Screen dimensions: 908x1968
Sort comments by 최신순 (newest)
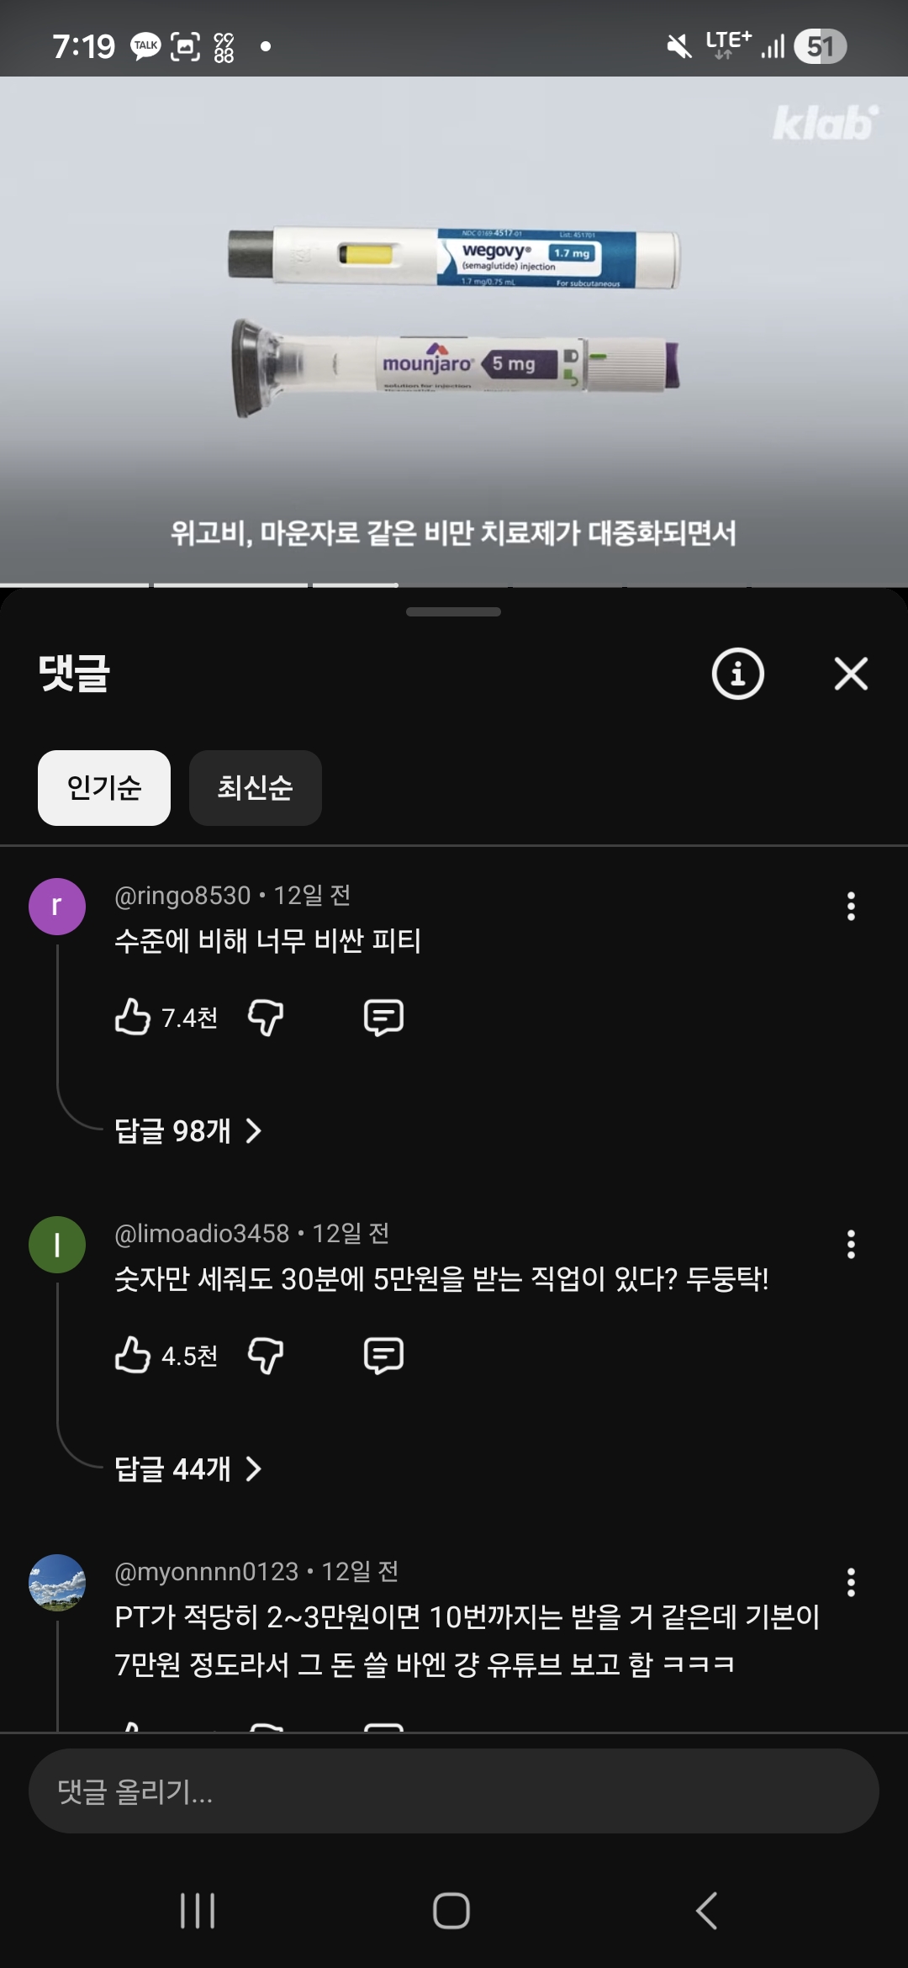tap(255, 788)
